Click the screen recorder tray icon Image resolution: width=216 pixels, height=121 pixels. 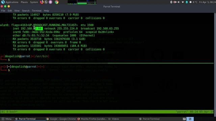(x=175, y=2)
